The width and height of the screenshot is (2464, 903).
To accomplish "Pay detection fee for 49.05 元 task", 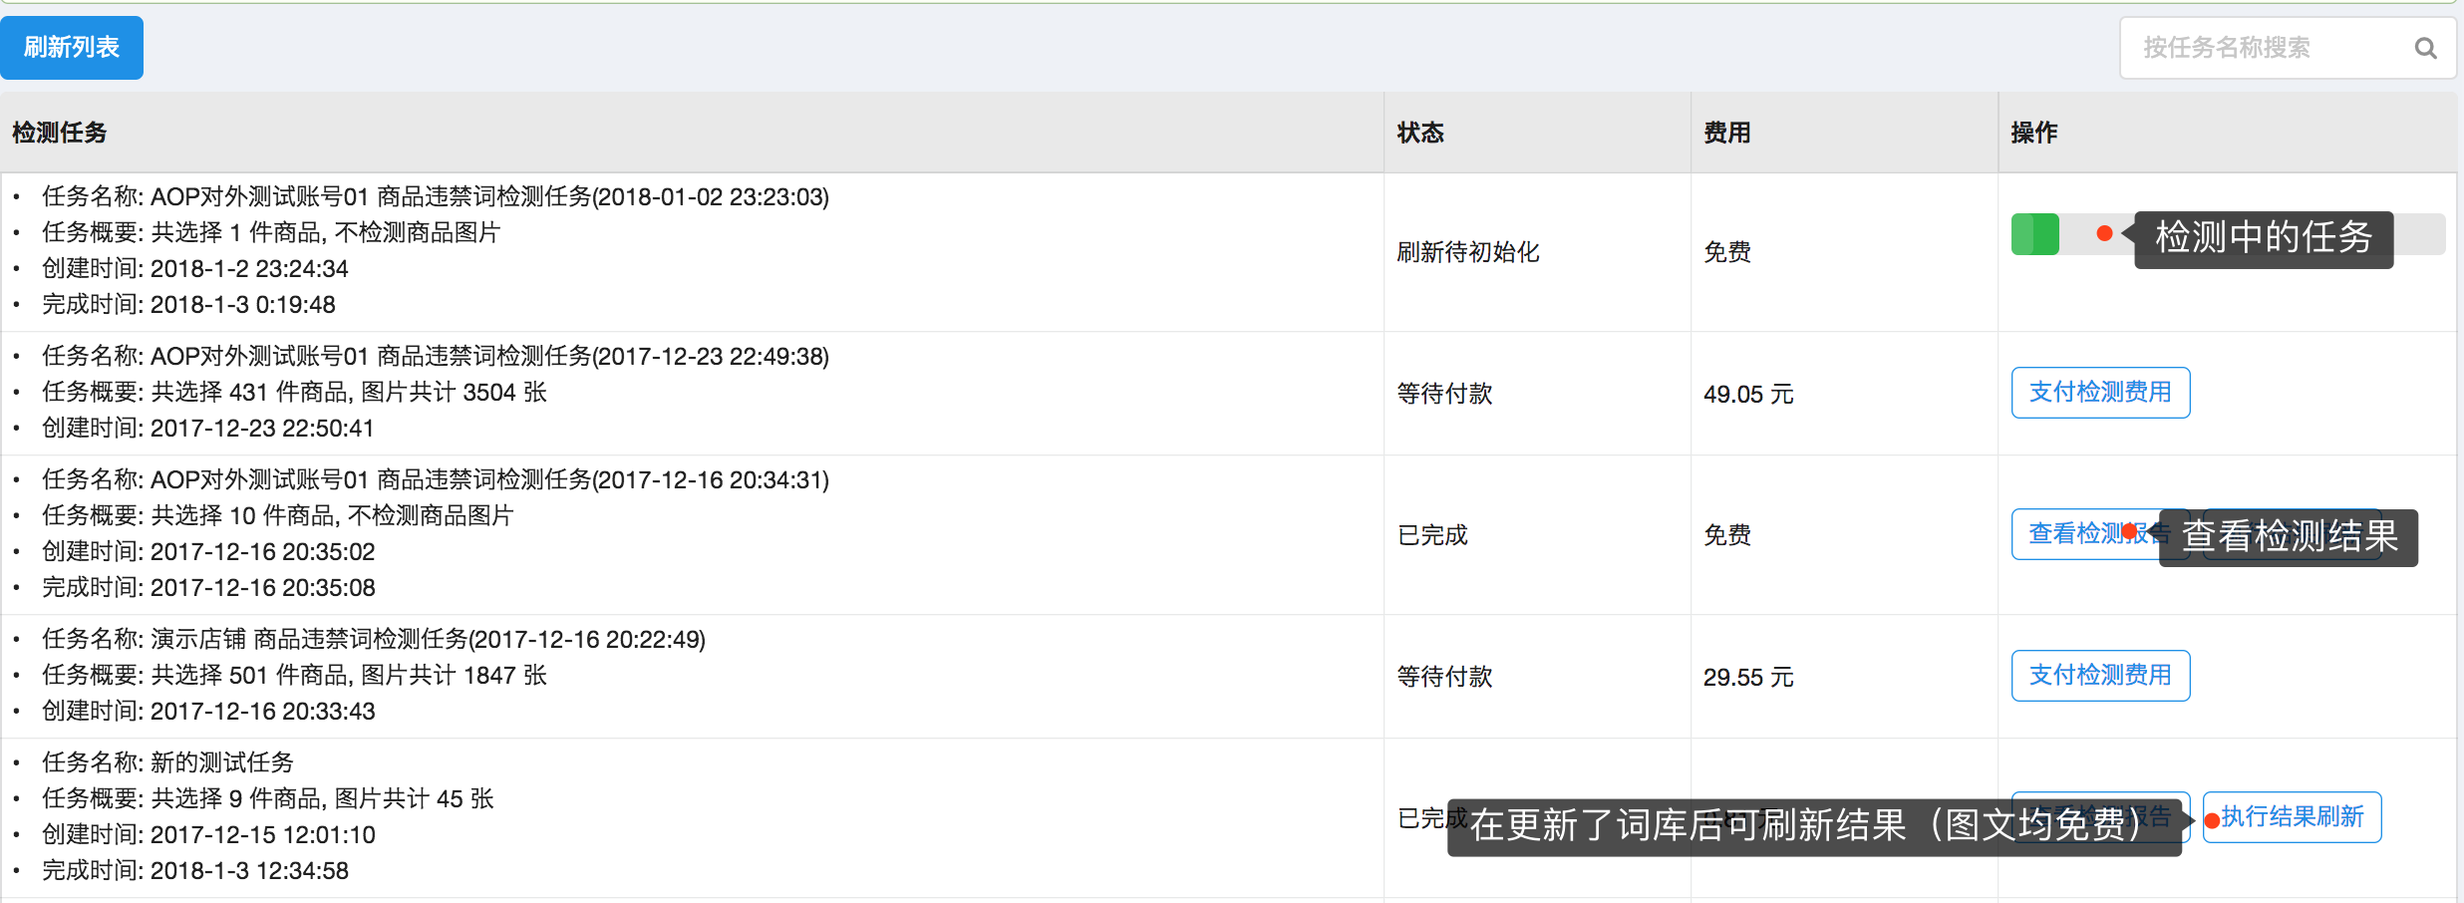I will click(2100, 393).
